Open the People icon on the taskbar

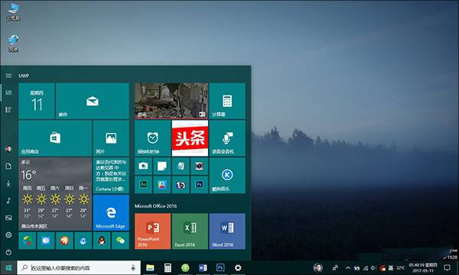(x=335, y=267)
